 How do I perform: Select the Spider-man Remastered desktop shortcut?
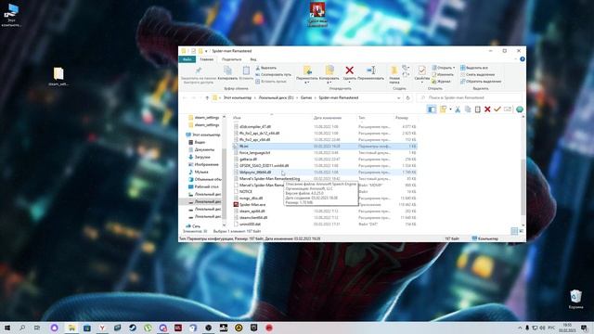tap(317, 15)
